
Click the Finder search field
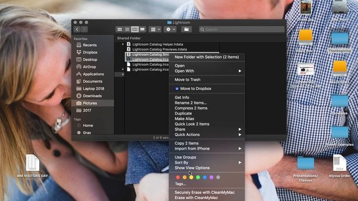242,30
